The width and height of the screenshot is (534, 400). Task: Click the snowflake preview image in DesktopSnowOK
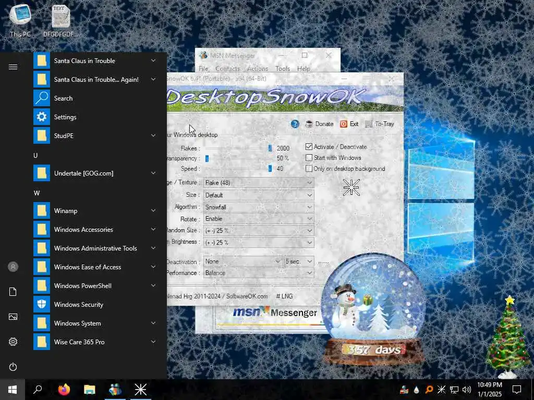click(x=351, y=187)
